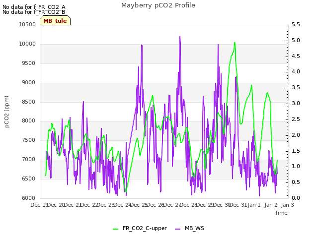Click the 4.0 right-axis tick label
Viewport: 318px width, 238px height.
[296, 71]
